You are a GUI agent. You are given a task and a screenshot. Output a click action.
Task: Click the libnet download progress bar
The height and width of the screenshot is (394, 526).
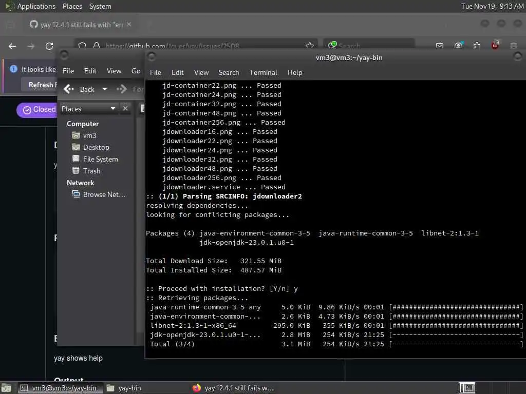point(456,326)
